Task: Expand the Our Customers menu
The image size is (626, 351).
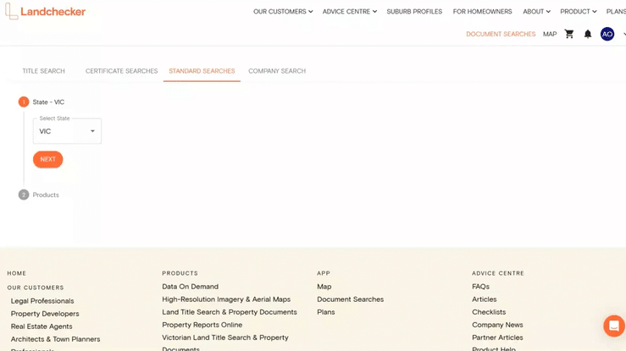Action: 283,12
